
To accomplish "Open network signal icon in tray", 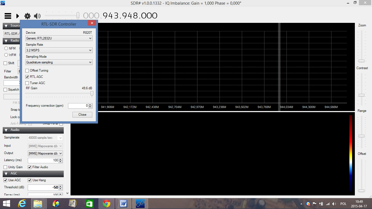I will tap(328, 204).
